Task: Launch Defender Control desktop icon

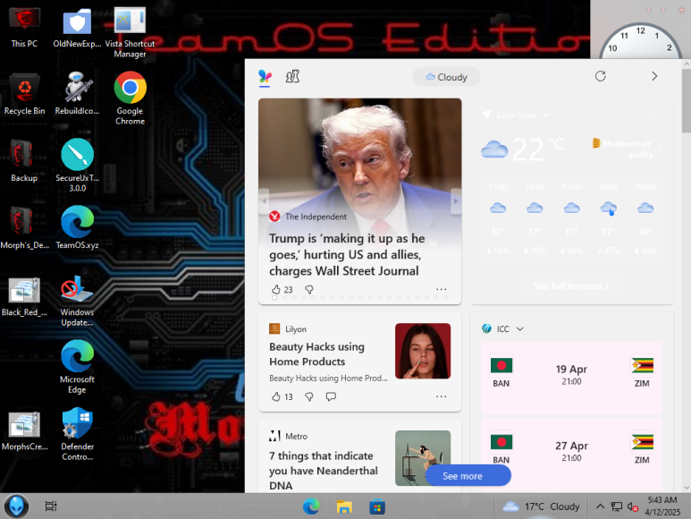Action: point(77,434)
